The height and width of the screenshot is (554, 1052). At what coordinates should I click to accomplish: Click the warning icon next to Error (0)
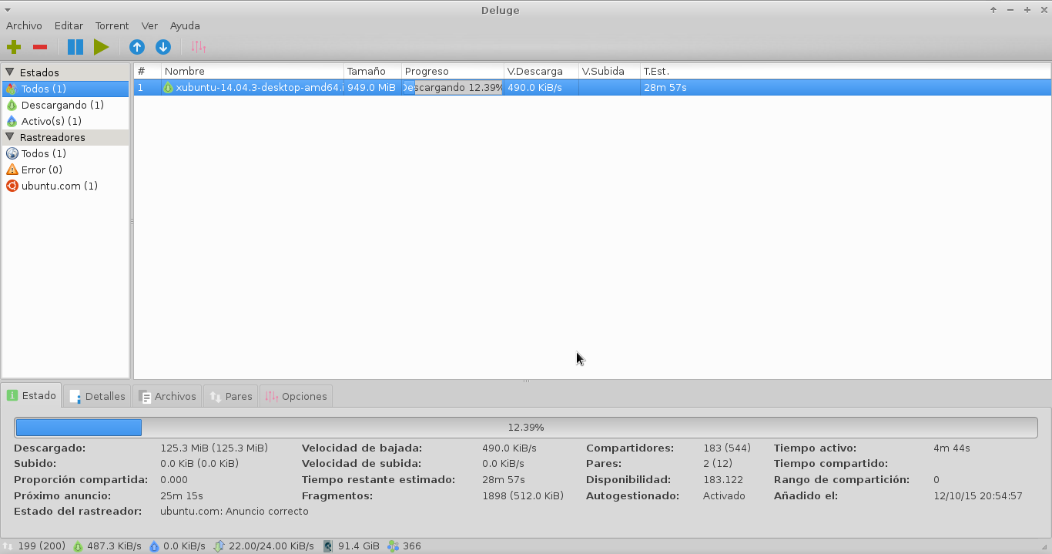click(x=12, y=170)
